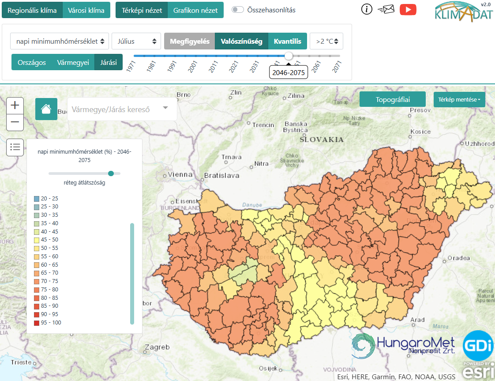Click the HungaroMet logo
This screenshot has width=495, height=381.
click(x=403, y=346)
